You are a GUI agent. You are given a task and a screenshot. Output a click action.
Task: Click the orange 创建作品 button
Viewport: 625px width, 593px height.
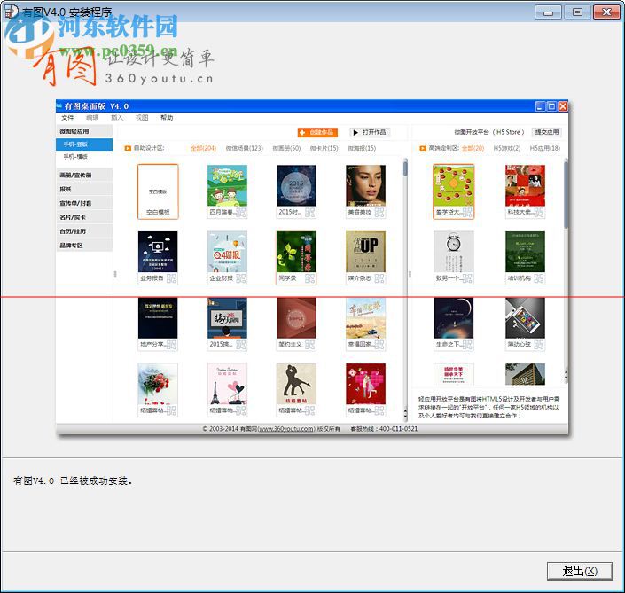(x=317, y=132)
